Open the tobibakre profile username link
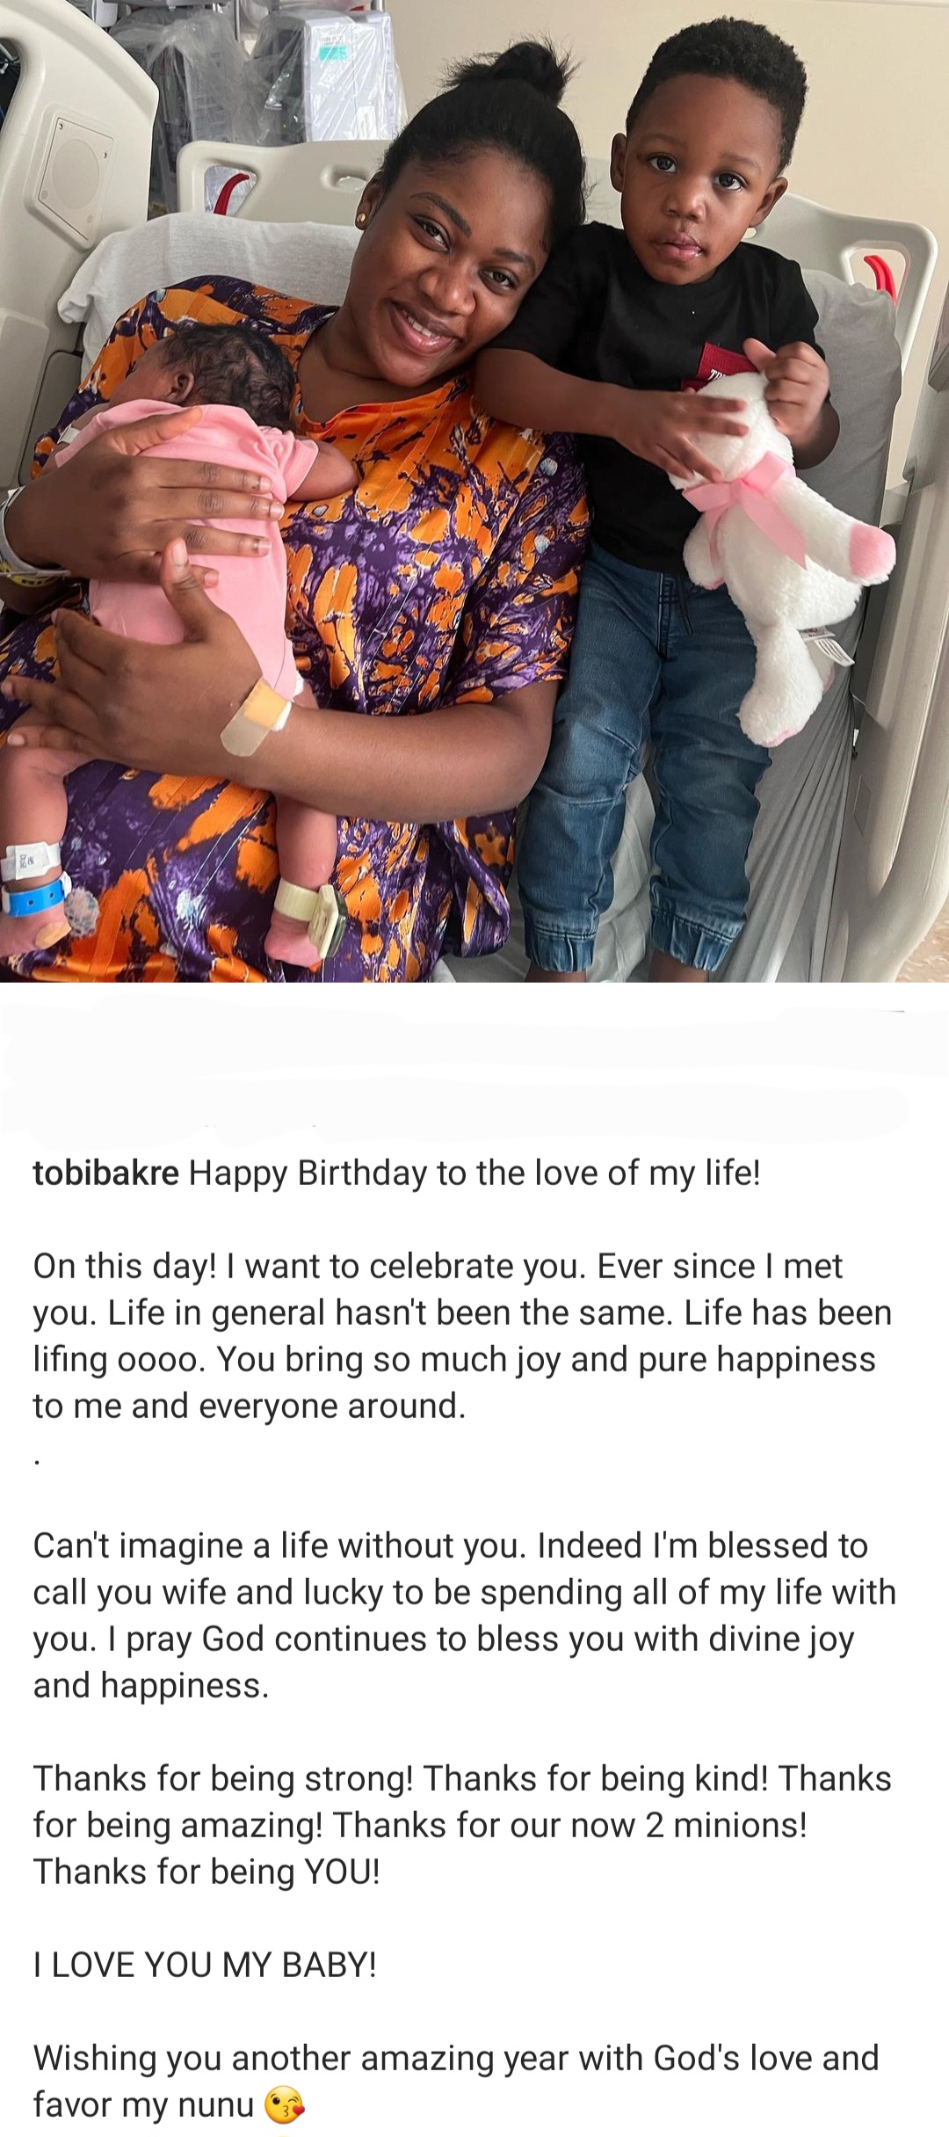The height and width of the screenshot is (2137, 949). pyautogui.click(x=105, y=1174)
